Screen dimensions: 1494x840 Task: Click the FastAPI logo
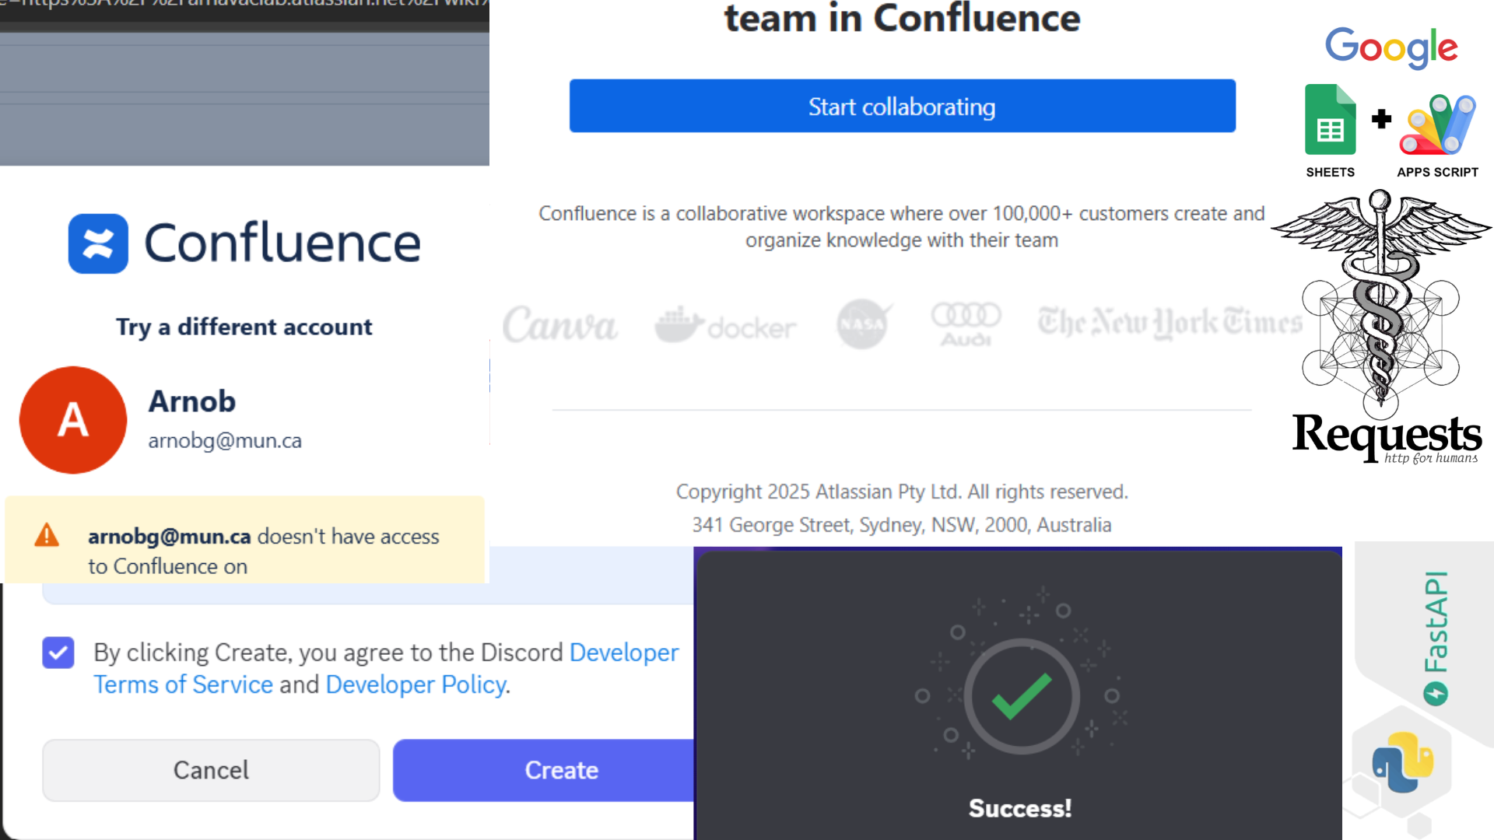[1436, 636]
